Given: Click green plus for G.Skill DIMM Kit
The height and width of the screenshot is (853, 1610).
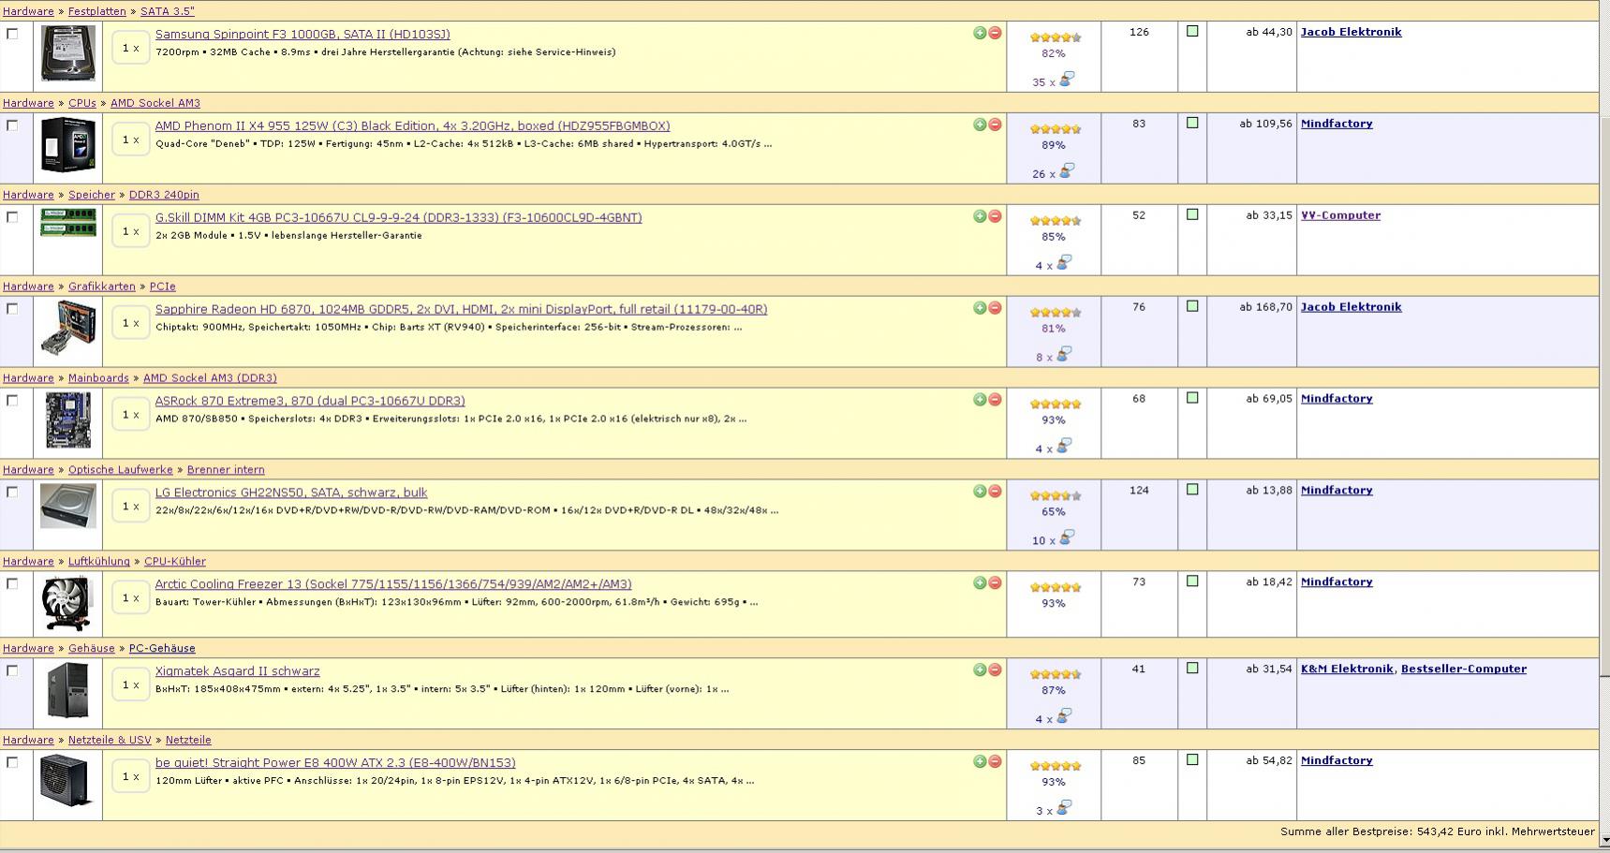Looking at the screenshot, I should pos(980,216).
